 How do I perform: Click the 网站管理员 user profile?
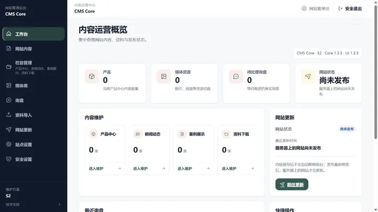click(x=316, y=9)
